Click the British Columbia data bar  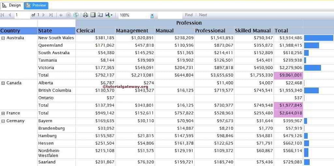coord(311,90)
